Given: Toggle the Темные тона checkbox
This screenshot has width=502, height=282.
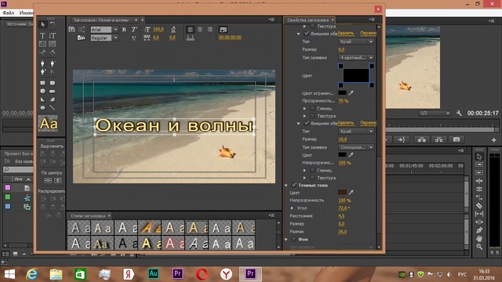Looking at the screenshot, I should coord(294,185).
